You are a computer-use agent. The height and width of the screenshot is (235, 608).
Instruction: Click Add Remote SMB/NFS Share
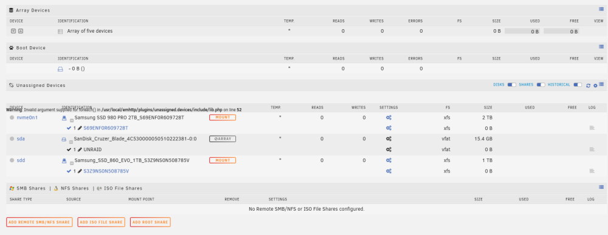pos(39,222)
